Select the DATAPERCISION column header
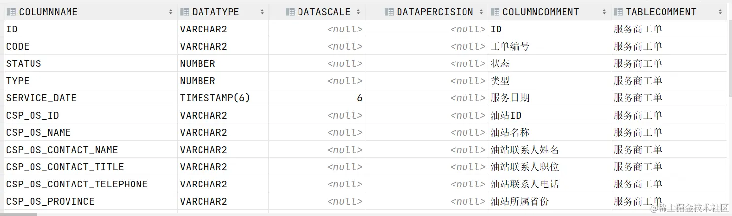Screen dimensions: 732x216 point(427,12)
